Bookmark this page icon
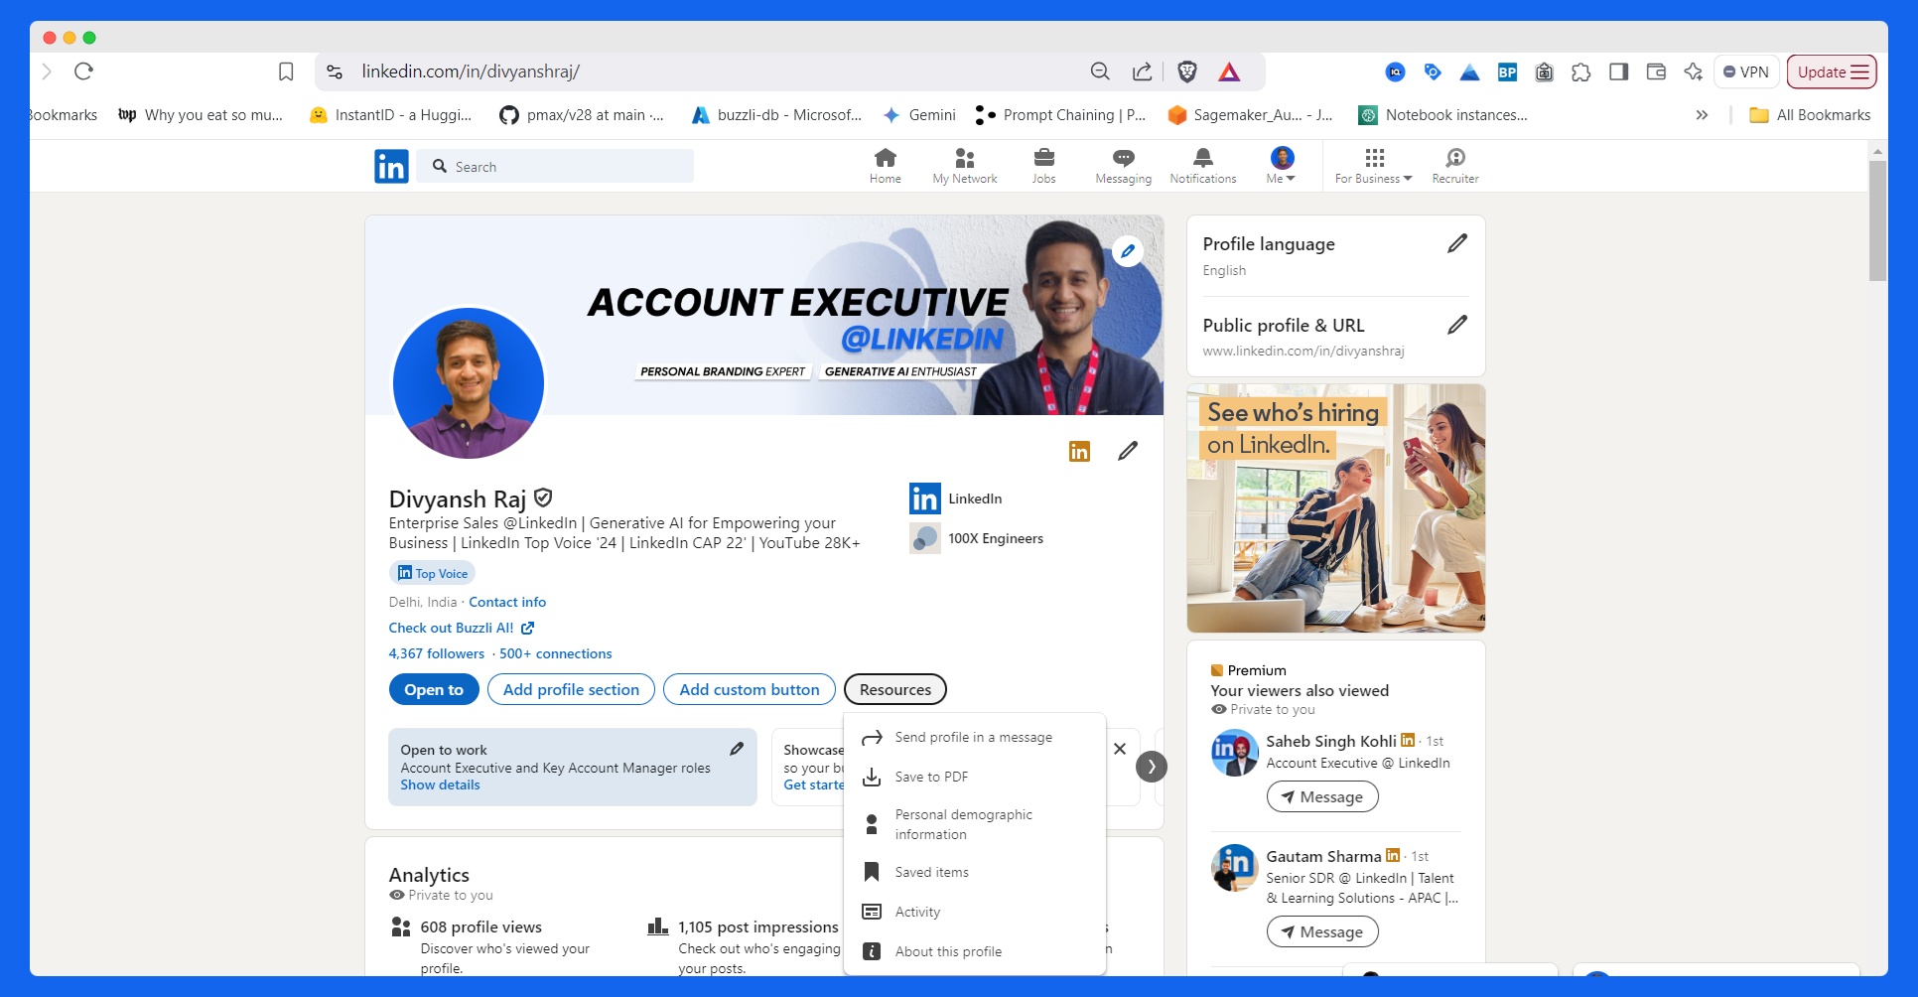 click(286, 71)
